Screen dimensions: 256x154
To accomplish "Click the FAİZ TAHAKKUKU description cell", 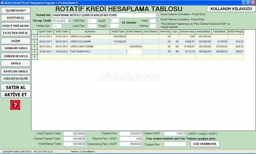I will click(x=90, y=52).
